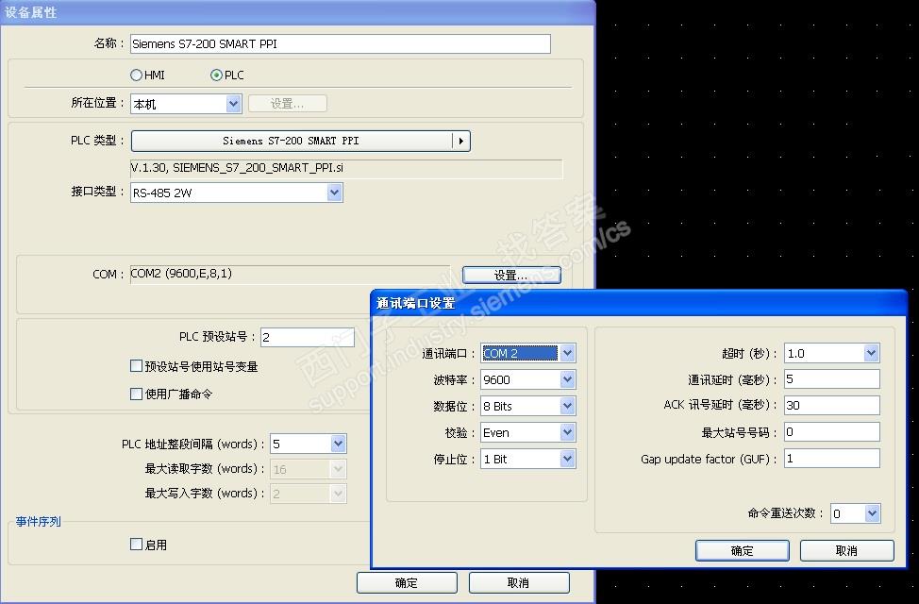Click the COM 设置... button
The width and height of the screenshot is (919, 604).
(x=511, y=275)
